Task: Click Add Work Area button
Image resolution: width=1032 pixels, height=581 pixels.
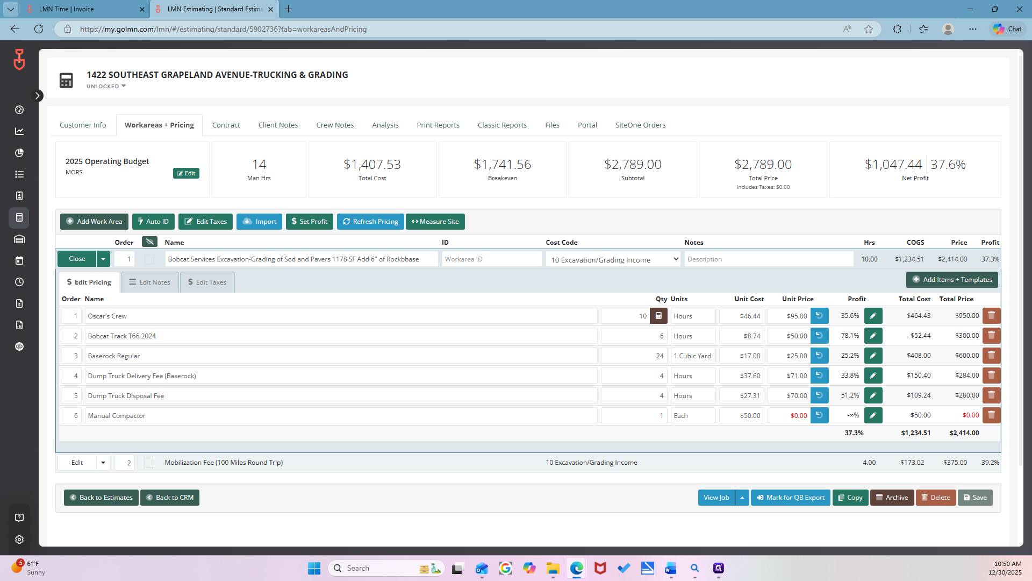Action: click(x=94, y=222)
